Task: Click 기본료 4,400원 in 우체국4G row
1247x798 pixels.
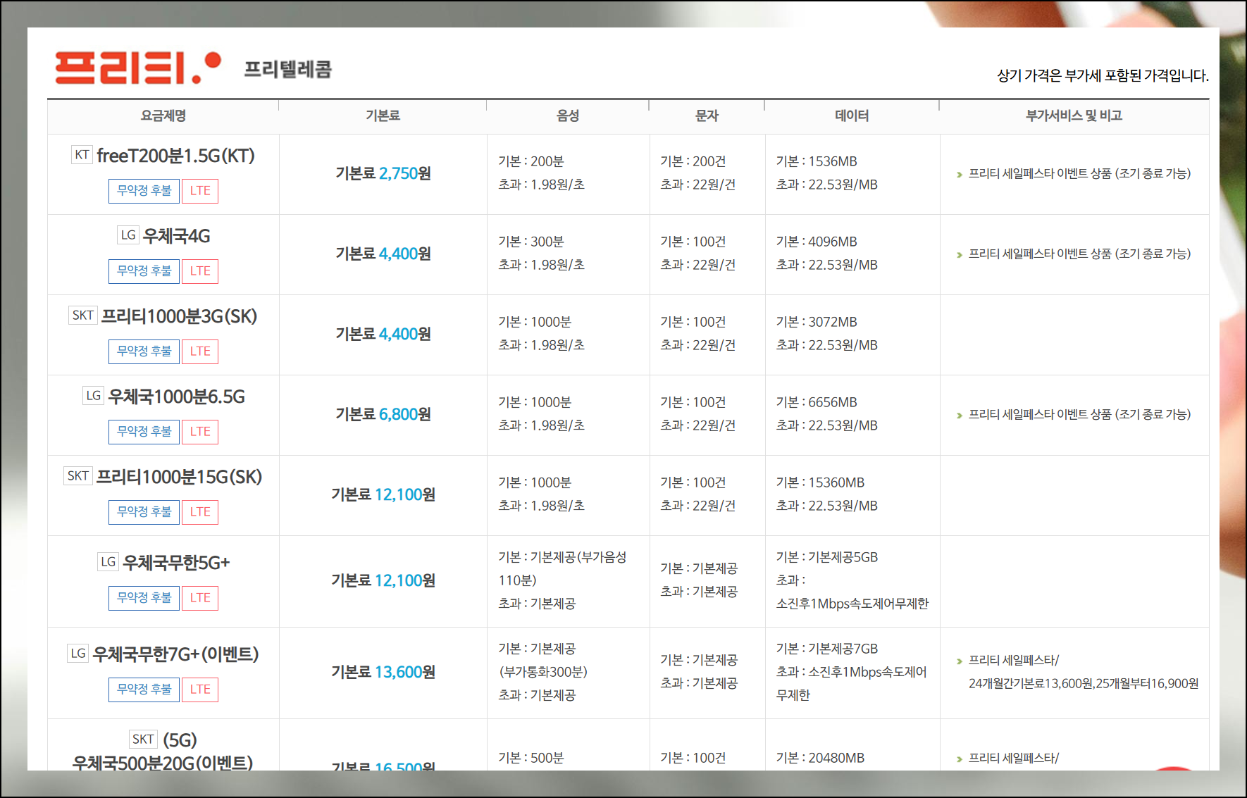Action: 383,254
